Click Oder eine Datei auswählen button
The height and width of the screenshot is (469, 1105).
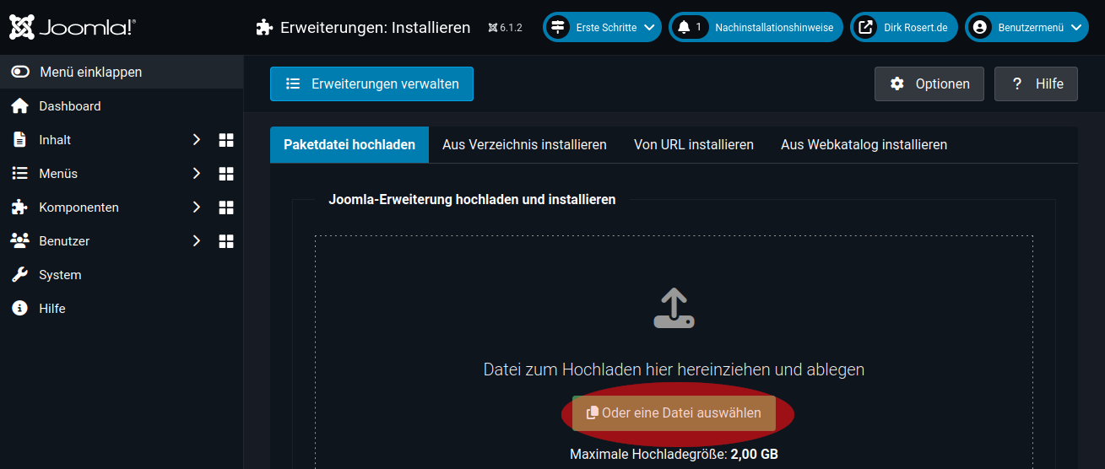pos(674,413)
